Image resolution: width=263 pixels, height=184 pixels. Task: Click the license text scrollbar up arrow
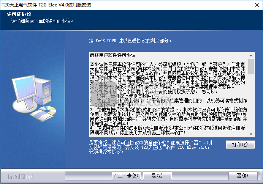(251, 56)
